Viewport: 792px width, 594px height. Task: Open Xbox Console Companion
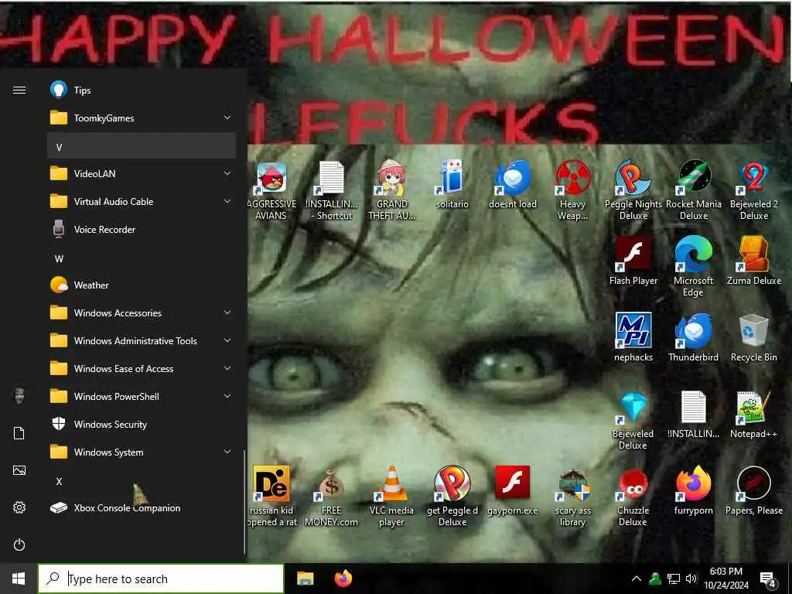(142, 507)
